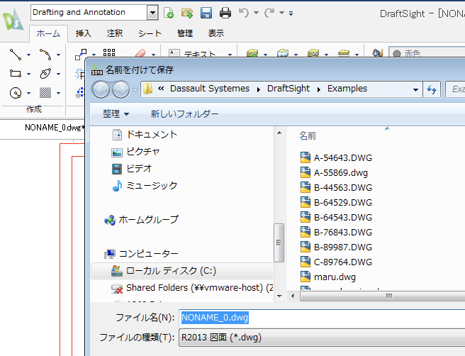Select the Line drawing tool
Image resolution: width=465 pixels, height=356 pixels.
pyautogui.click(x=16, y=55)
